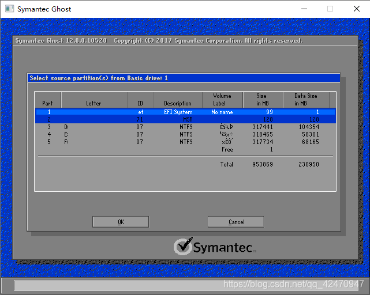Screen dimensions: 370x295
Task: Select partition 4 with drive letter E:
Action: [185, 135]
